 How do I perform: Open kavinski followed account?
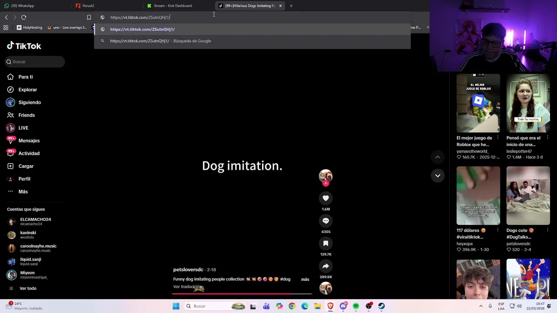pos(22,235)
